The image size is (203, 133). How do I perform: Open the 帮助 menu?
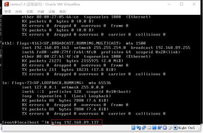(x=63, y=12)
